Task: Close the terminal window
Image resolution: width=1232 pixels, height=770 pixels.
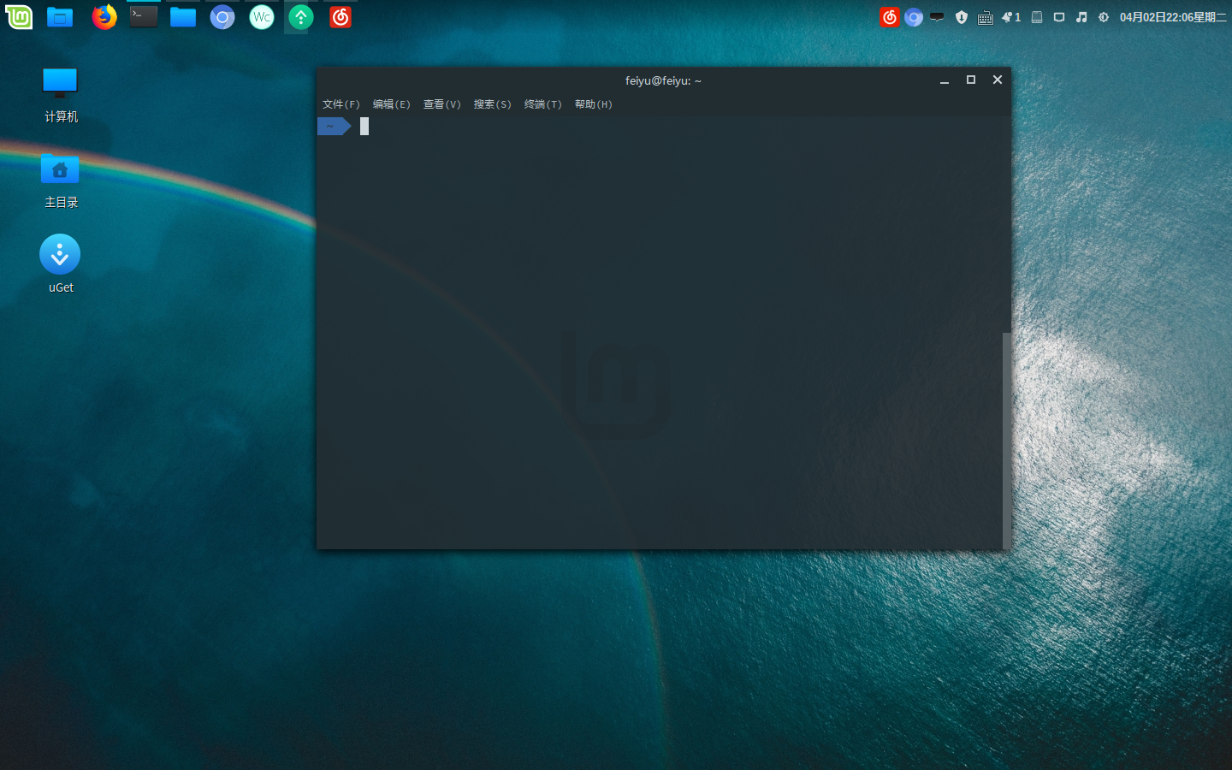Action: pos(998,80)
